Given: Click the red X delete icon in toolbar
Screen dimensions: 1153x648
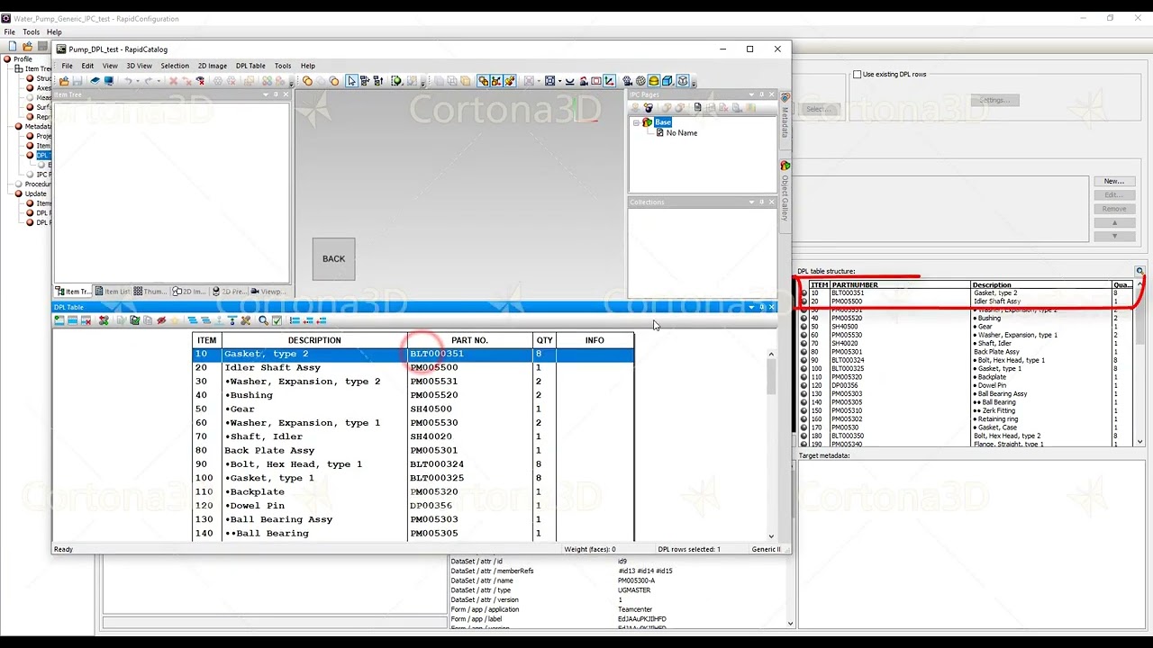Looking at the screenshot, I should pos(174,81).
